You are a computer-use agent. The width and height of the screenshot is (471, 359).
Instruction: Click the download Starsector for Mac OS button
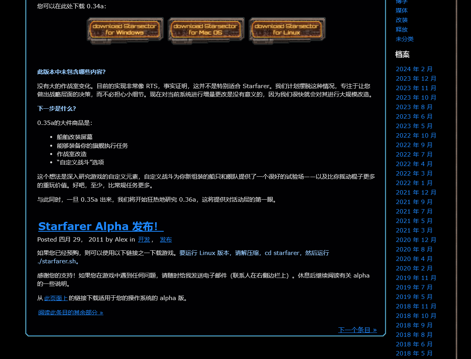[x=206, y=29]
